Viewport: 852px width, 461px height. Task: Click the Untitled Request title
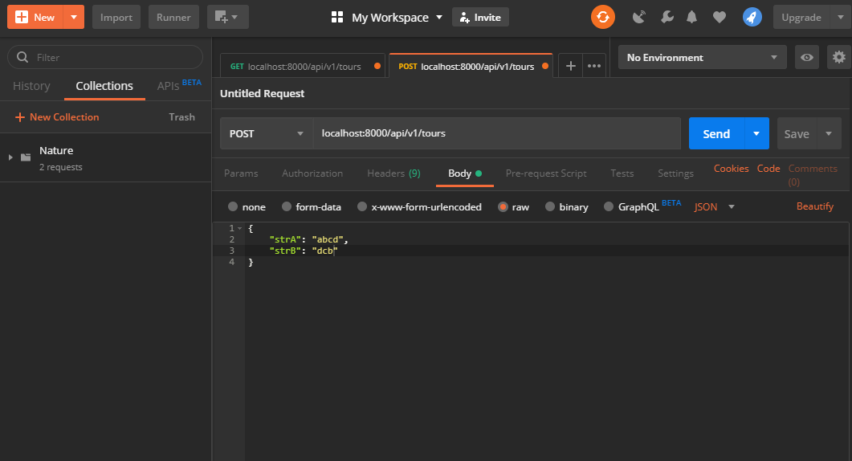point(262,93)
